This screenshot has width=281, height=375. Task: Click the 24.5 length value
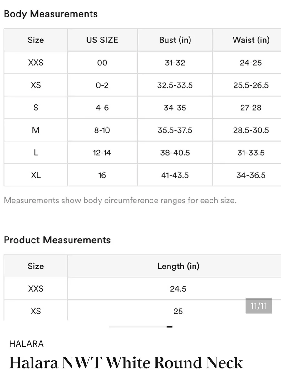coord(178,289)
